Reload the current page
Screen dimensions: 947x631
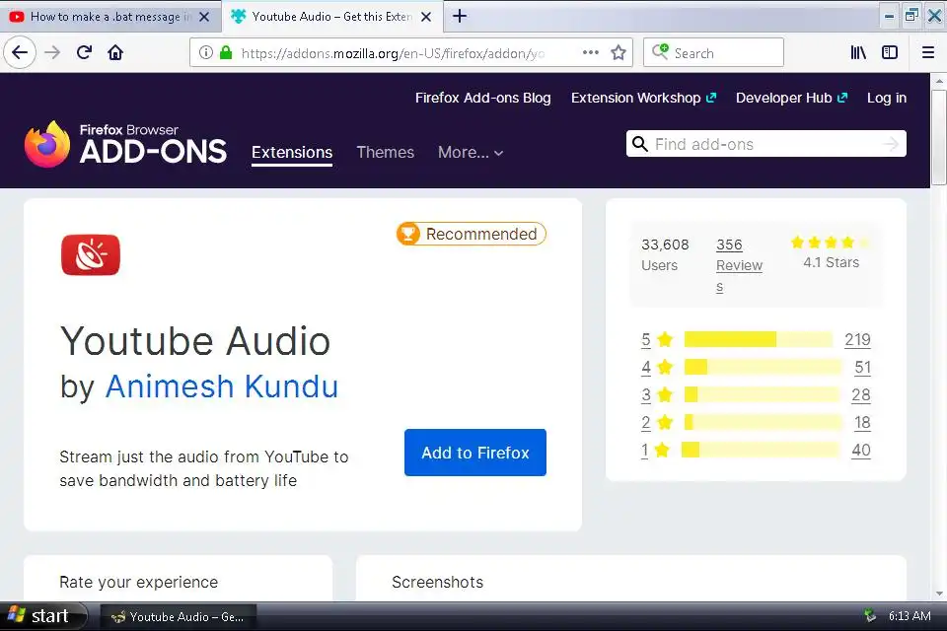coord(85,52)
